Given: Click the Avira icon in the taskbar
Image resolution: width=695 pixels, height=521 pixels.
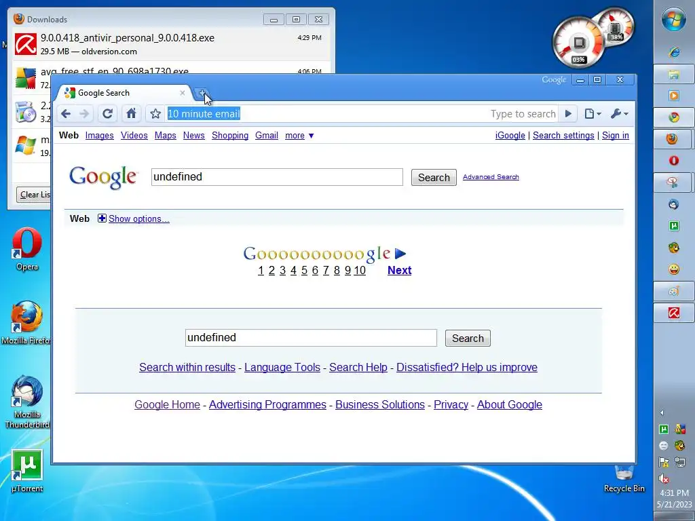Looking at the screenshot, I should pyautogui.click(x=674, y=313).
